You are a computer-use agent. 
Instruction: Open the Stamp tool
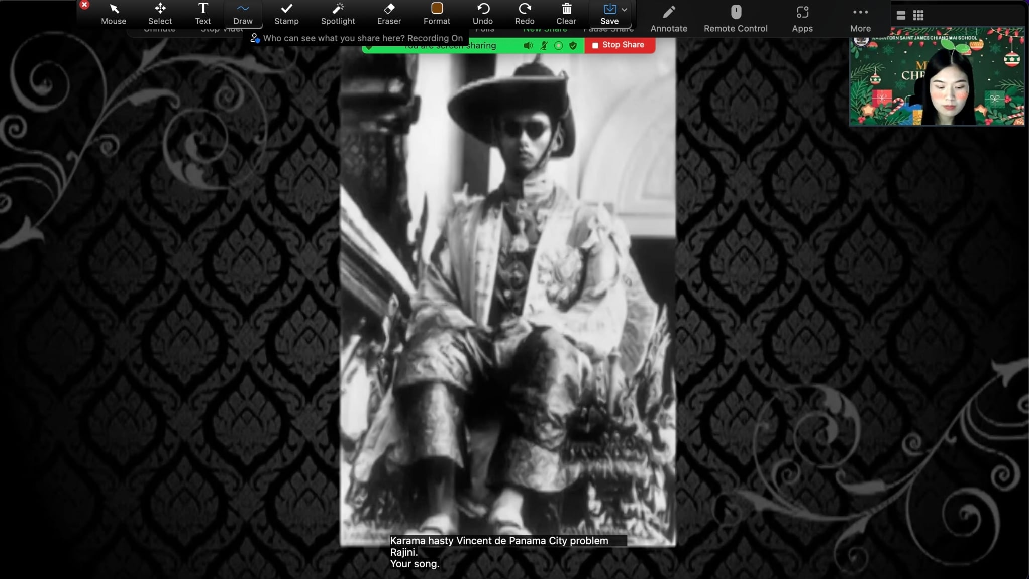tap(286, 14)
